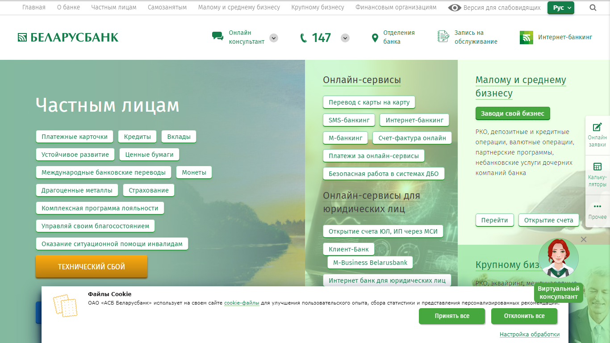Click the Монеты button
This screenshot has width=610, height=343.
(x=194, y=172)
